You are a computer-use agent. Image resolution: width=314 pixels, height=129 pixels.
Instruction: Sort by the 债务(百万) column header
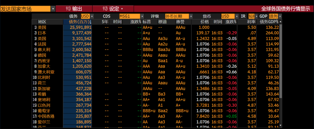click(x=78, y=22)
